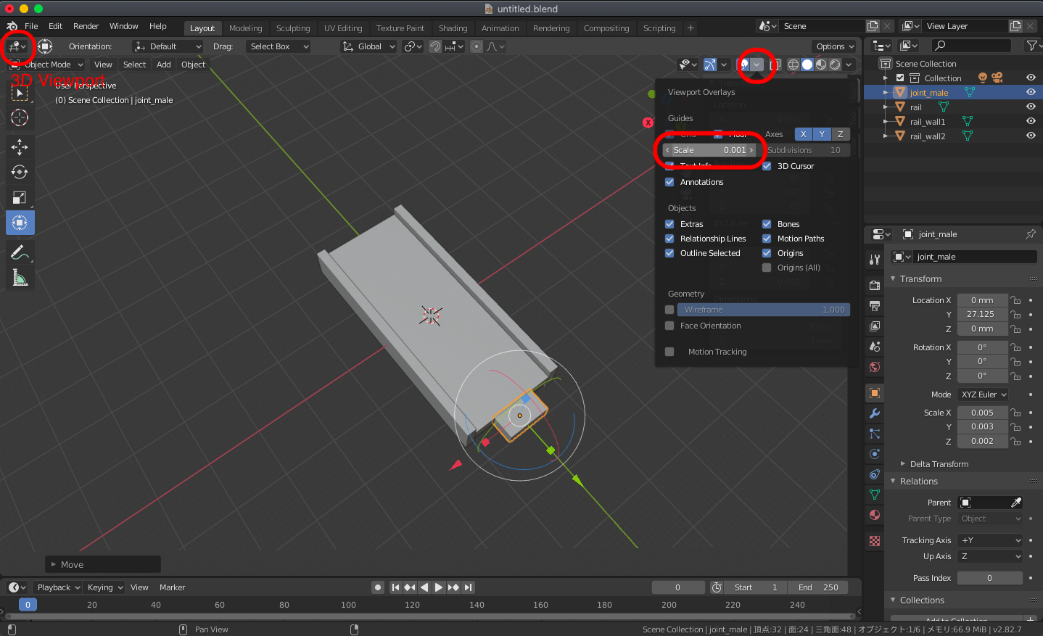Open the viewport Add menu
This screenshot has height=636, width=1043.
click(x=164, y=65)
